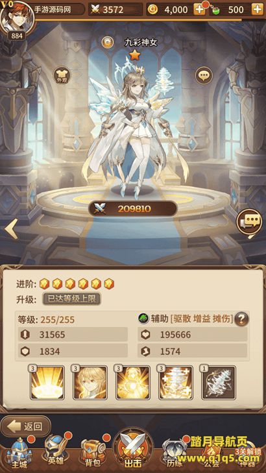Select the third glowing figure skill icon
266x473 pixels.
132,383
